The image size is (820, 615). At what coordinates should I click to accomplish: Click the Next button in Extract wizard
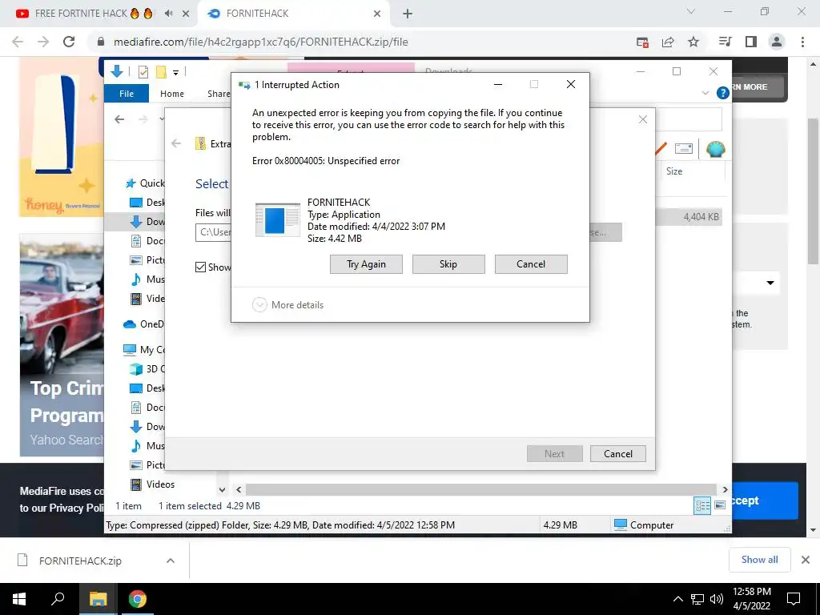coord(554,453)
